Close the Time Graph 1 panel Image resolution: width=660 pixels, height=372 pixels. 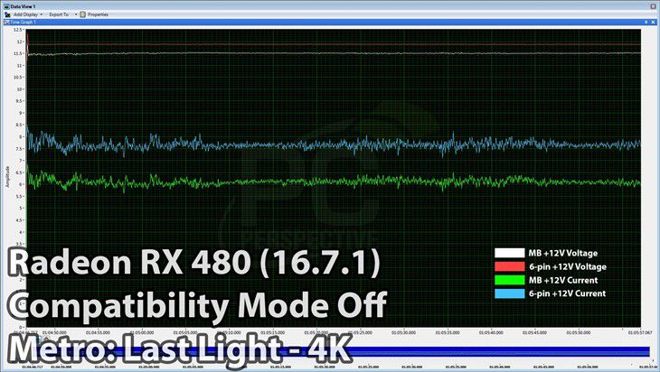point(654,22)
